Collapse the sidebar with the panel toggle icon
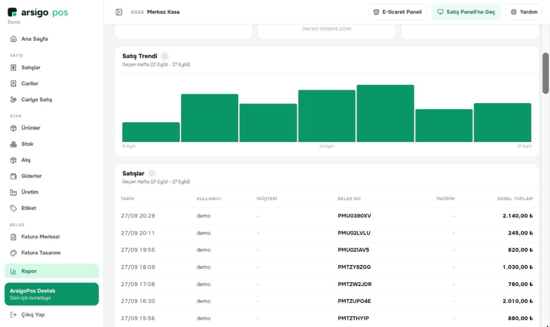 pos(119,12)
